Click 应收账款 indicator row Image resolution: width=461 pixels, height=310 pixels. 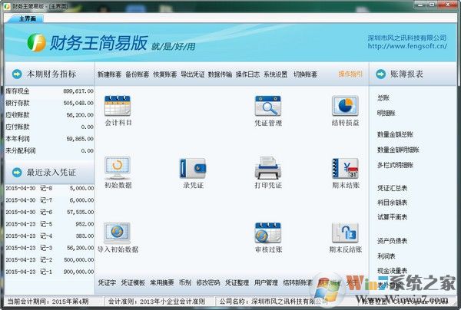coord(50,115)
